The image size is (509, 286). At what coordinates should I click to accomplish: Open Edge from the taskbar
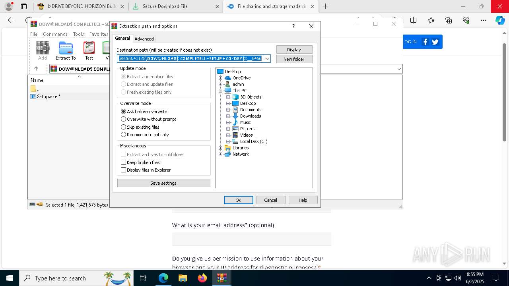pos(163,278)
